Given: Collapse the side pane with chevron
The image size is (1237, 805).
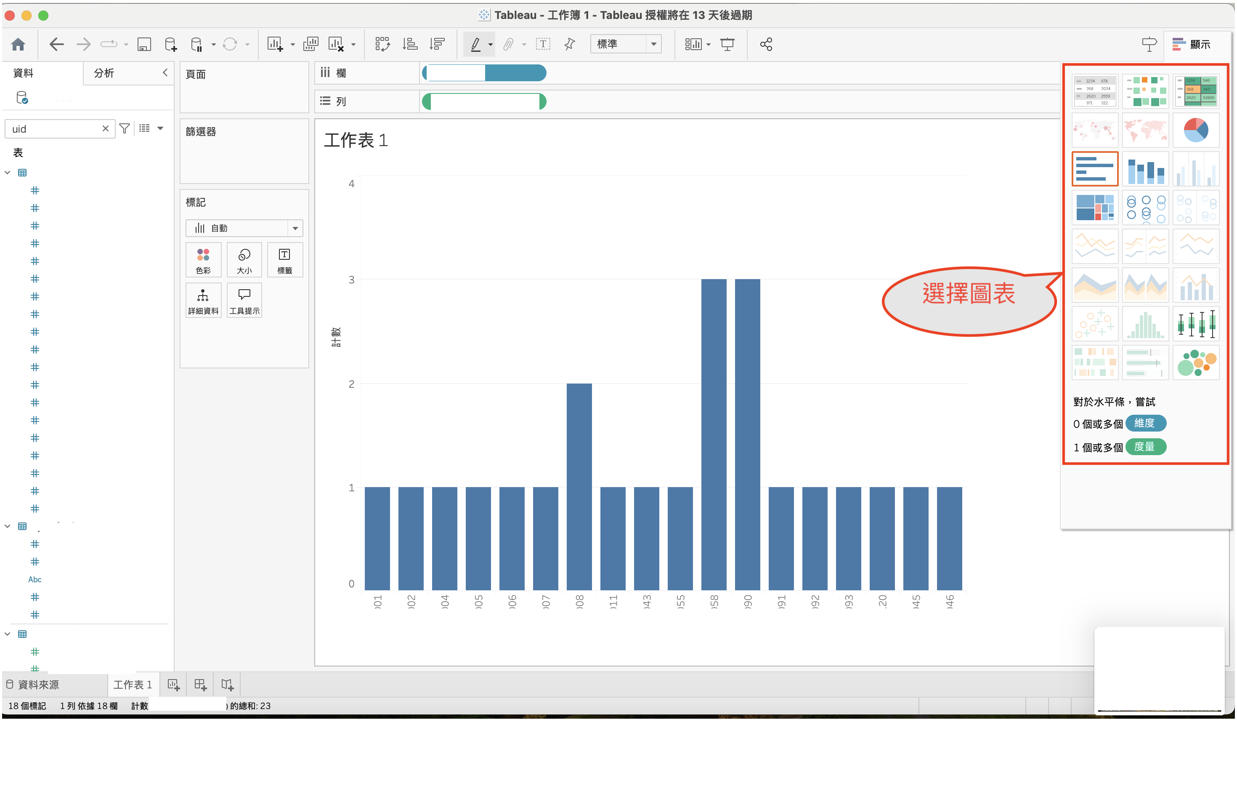Looking at the screenshot, I should [165, 73].
